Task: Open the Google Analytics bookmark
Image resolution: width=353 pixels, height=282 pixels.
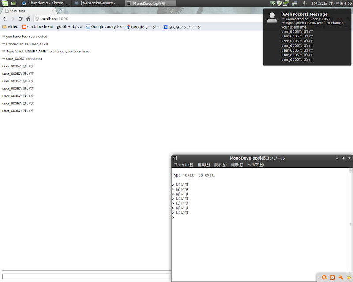Action: (104, 27)
